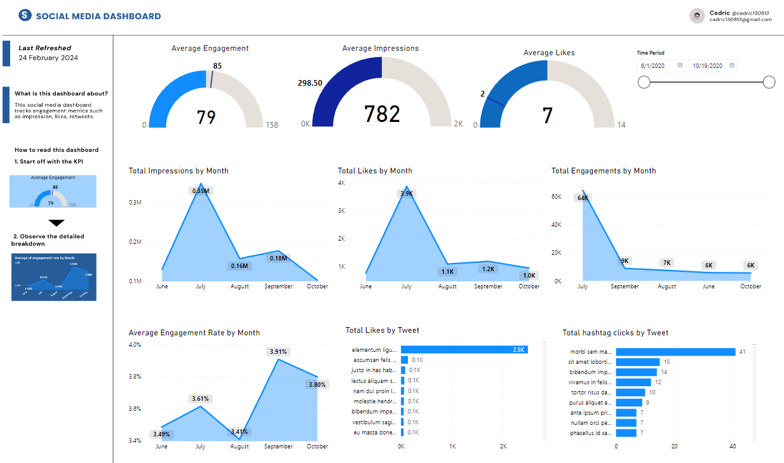Click the 0.18M data label for September

click(x=278, y=258)
